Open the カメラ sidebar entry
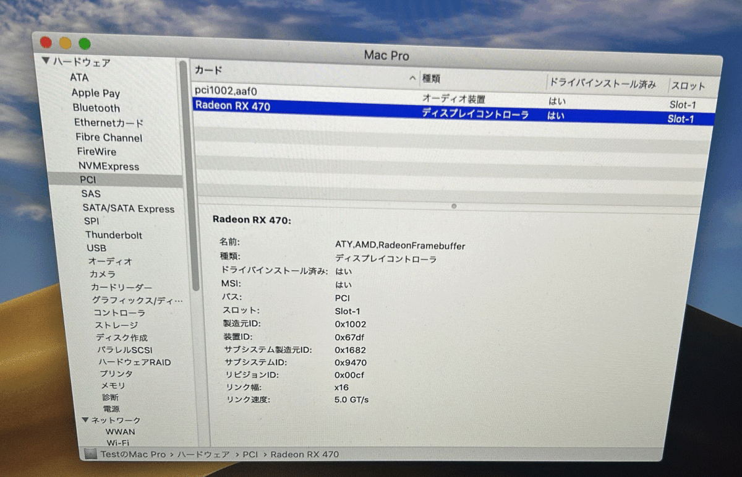The image size is (742, 477). pyautogui.click(x=102, y=274)
